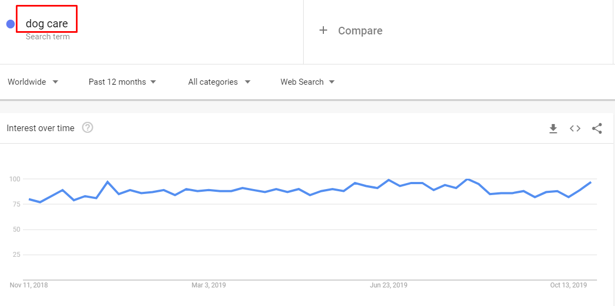The image size is (615, 306).
Task: Select the Nov 11, 2018 axis label
Action: [x=28, y=285]
